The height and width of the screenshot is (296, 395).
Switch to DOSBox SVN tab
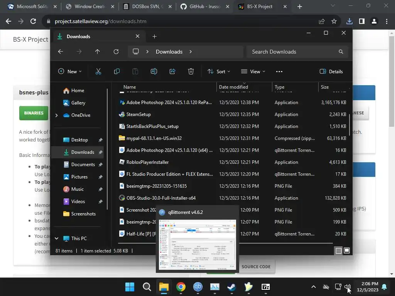tap(147, 7)
